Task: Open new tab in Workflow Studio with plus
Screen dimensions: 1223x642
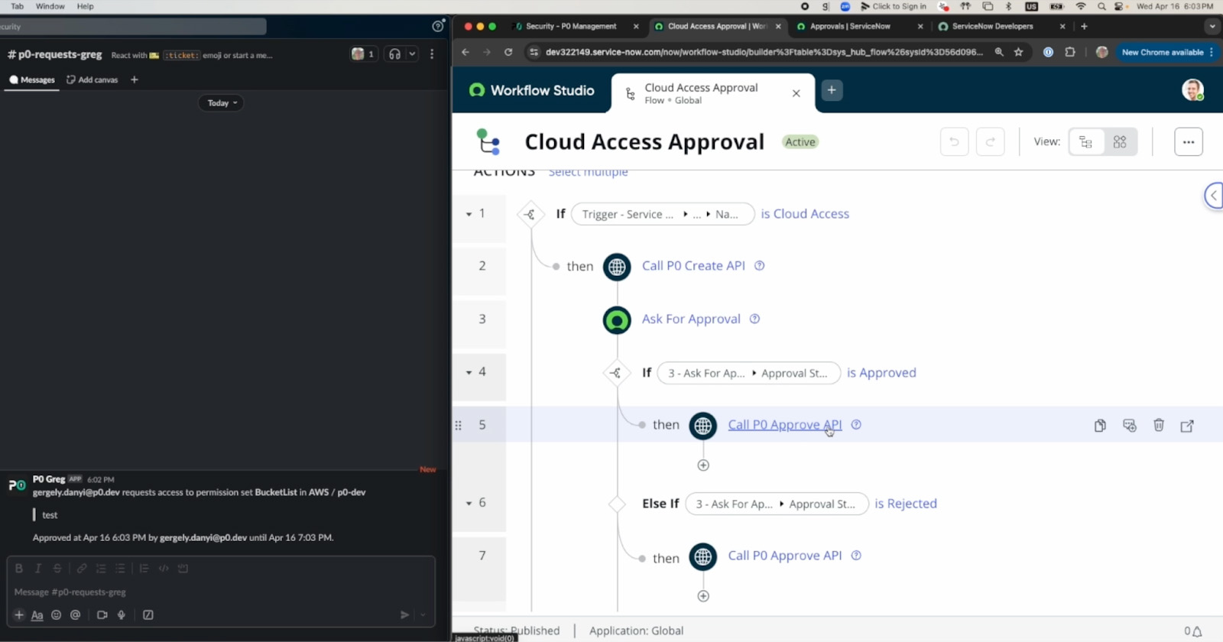Action: pos(832,90)
